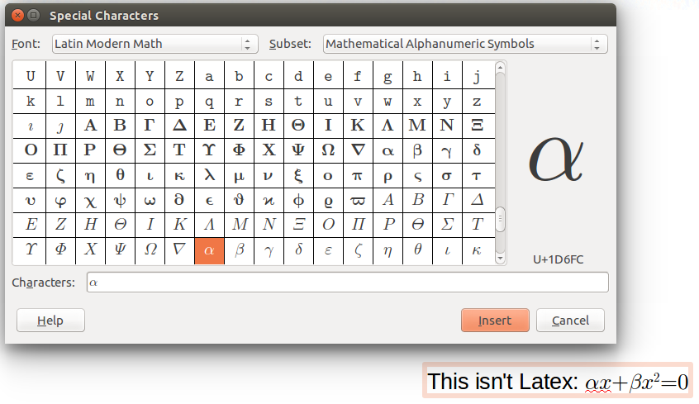Cancel the Special Characters dialog
Screen dimensions: 699x404
[x=570, y=321]
